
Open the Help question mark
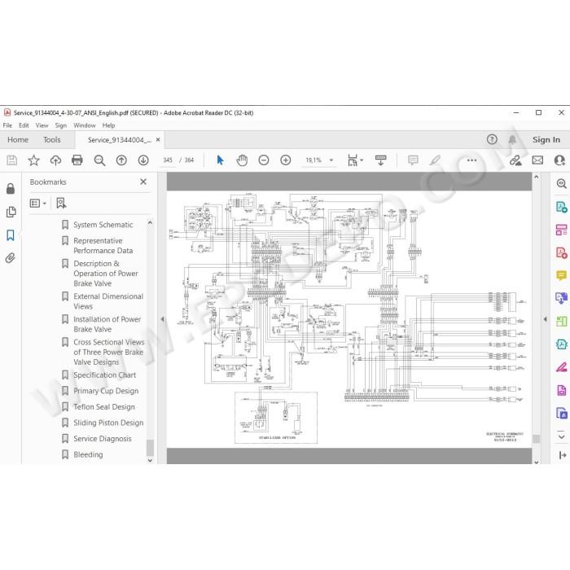coord(492,139)
